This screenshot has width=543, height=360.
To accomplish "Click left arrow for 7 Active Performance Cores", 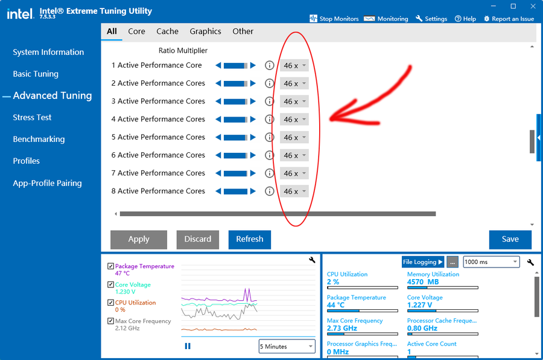I will 218,173.
